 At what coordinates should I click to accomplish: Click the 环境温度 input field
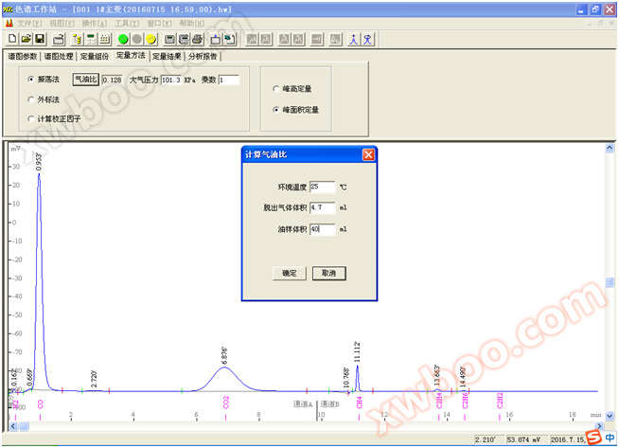click(x=322, y=186)
